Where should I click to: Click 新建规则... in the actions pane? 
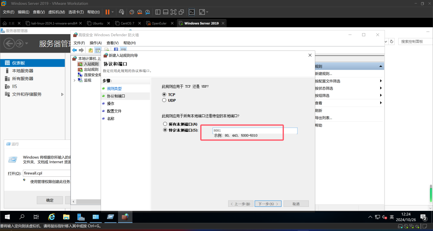click(323, 74)
